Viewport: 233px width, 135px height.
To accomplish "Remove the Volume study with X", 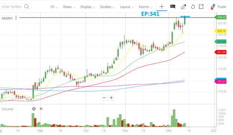I will pos(41,109).
